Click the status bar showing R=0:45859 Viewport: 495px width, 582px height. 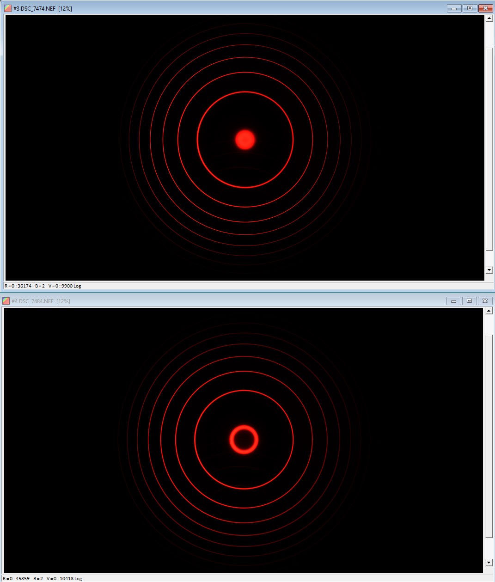(x=43, y=578)
